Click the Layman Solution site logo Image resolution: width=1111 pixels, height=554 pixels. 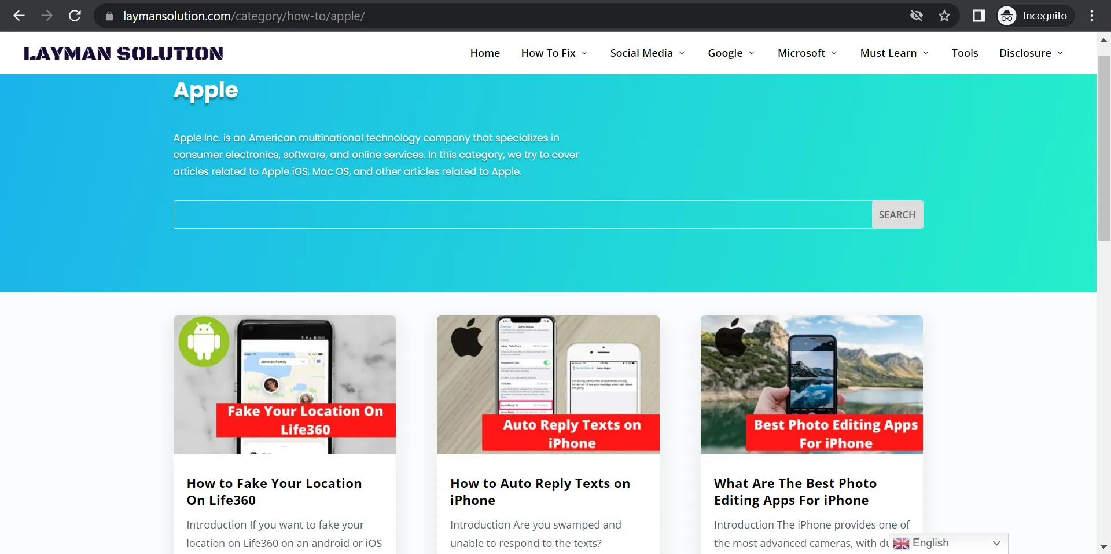point(123,53)
